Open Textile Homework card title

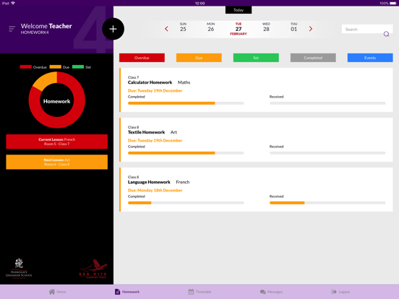click(x=146, y=132)
